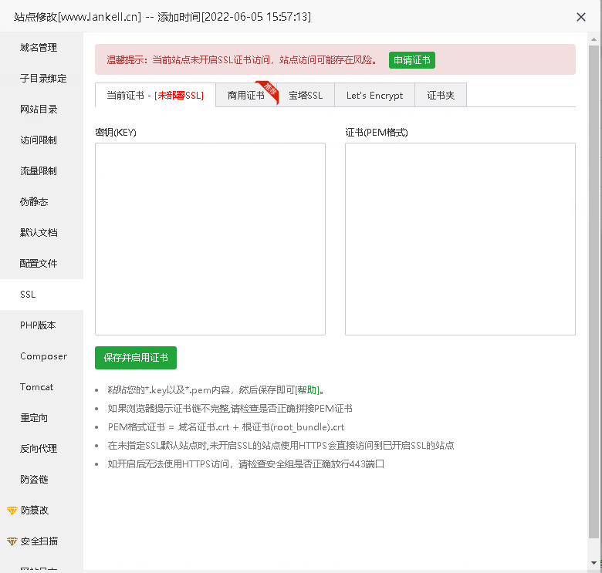Screen dimensions: 602x573
Task: Select 默认文档 sidebar item
Action: (39, 233)
